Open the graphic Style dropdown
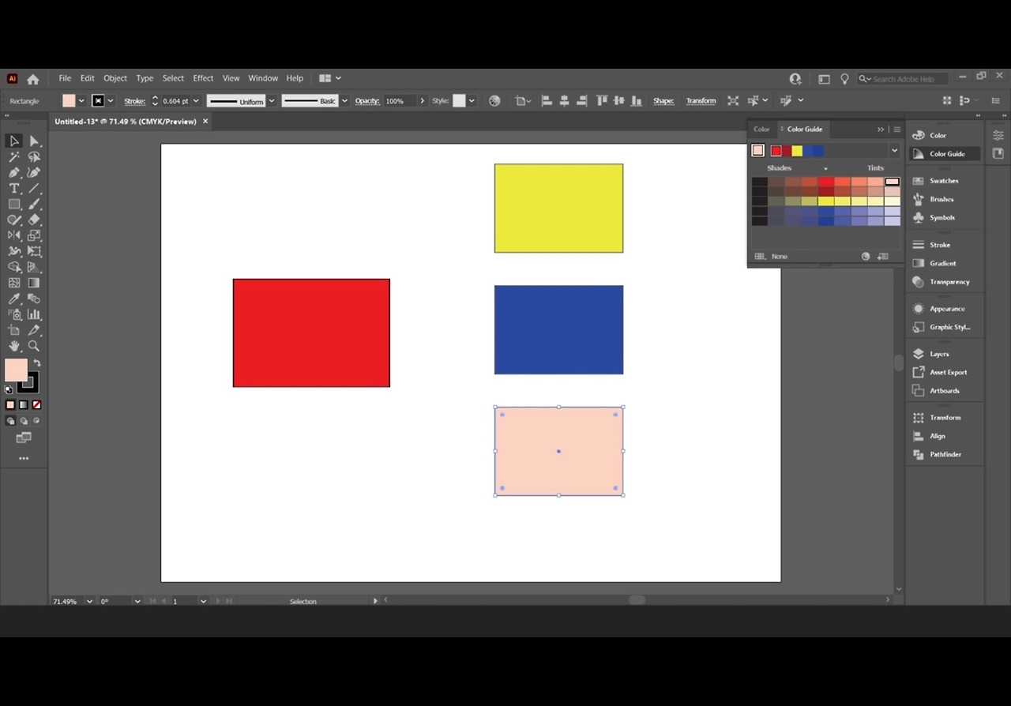The width and height of the screenshot is (1011, 706). [x=472, y=101]
